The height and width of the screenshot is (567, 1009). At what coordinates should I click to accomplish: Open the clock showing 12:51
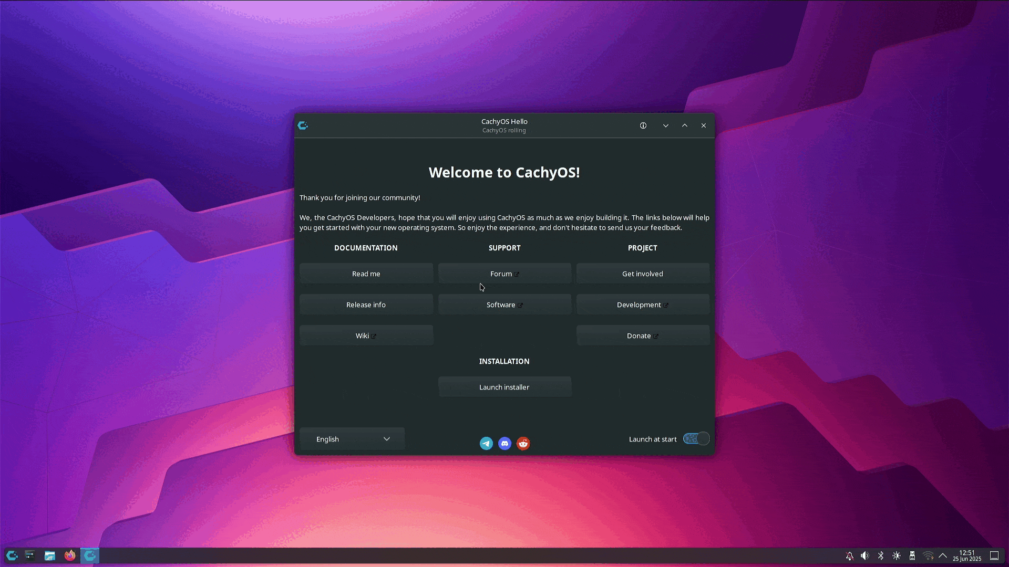[967, 555]
